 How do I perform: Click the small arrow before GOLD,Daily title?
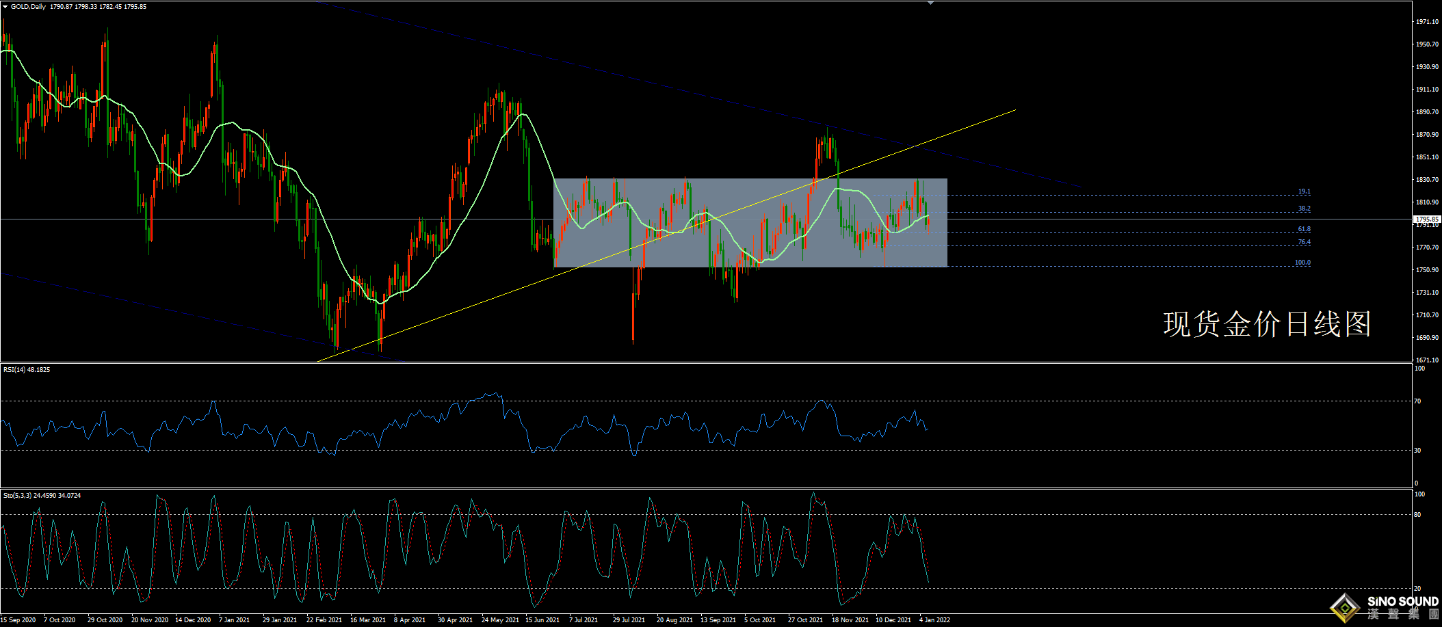coord(5,7)
